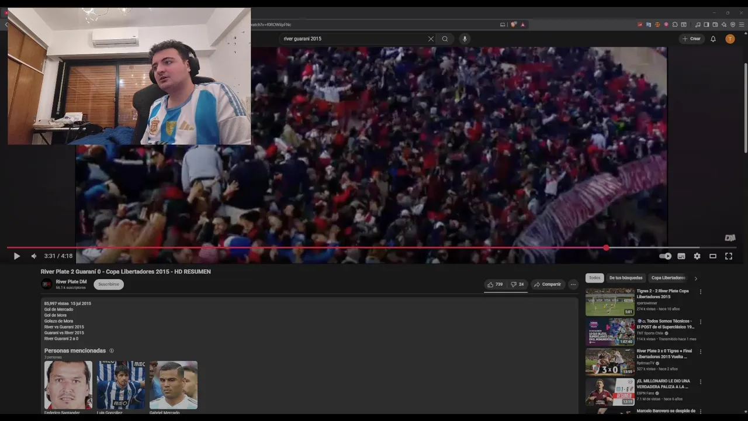Open Tigres 2 - 2 River Plate thumbnail
Image resolution: width=748 pixels, height=421 pixels.
[610, 302]
